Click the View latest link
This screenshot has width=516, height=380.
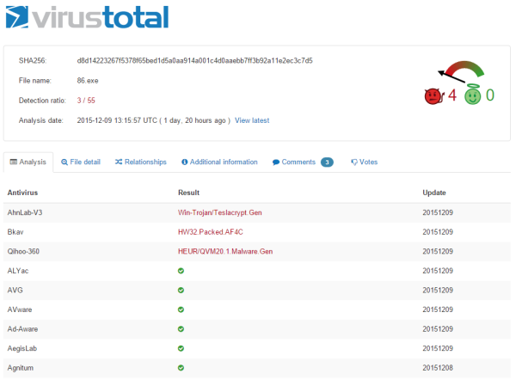tap(252, 120)
